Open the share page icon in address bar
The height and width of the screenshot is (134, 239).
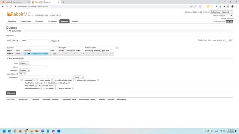point(192,7)
